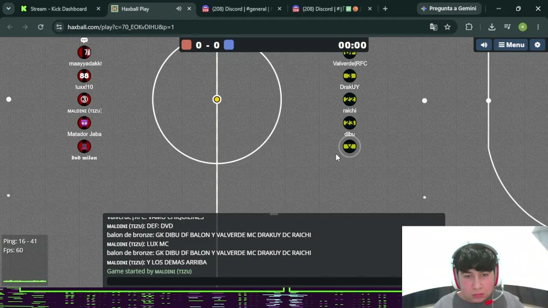Click the highlighted player disc below dibu
Viewport: 548px width, 308px height.
[x=350, y=147]
